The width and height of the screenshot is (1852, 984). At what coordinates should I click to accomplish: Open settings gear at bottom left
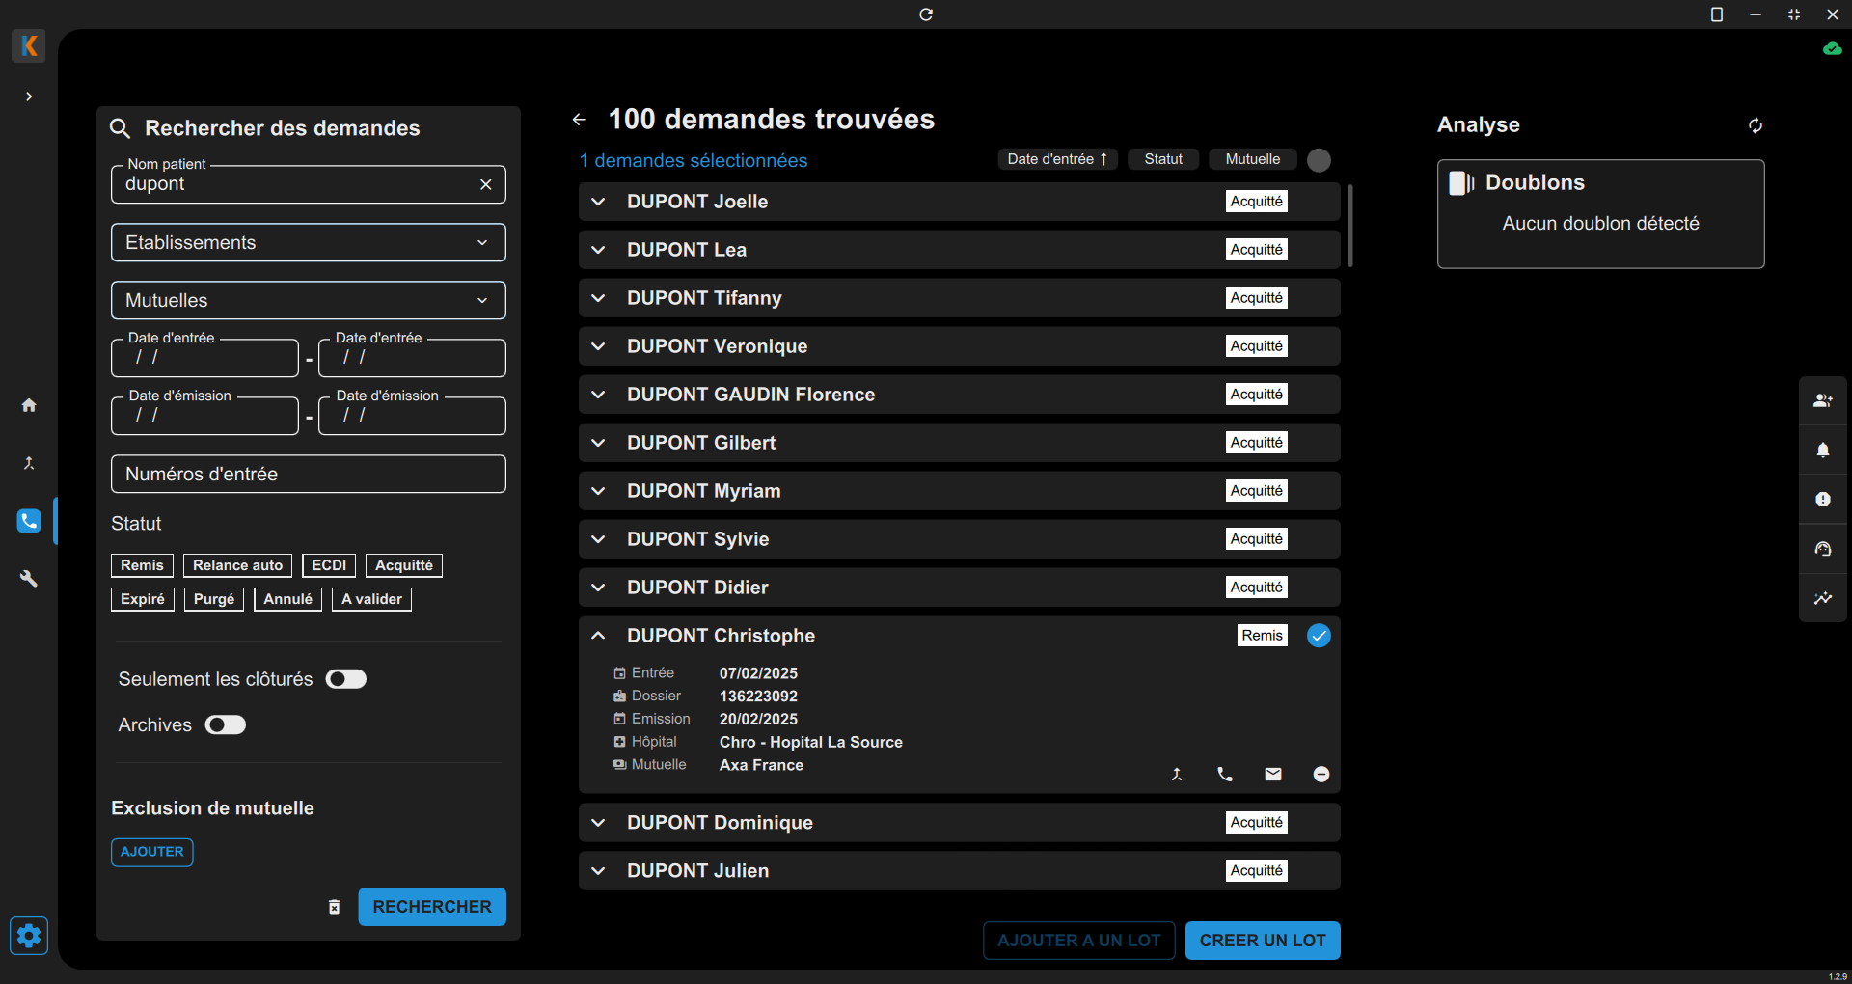point(29,936)
